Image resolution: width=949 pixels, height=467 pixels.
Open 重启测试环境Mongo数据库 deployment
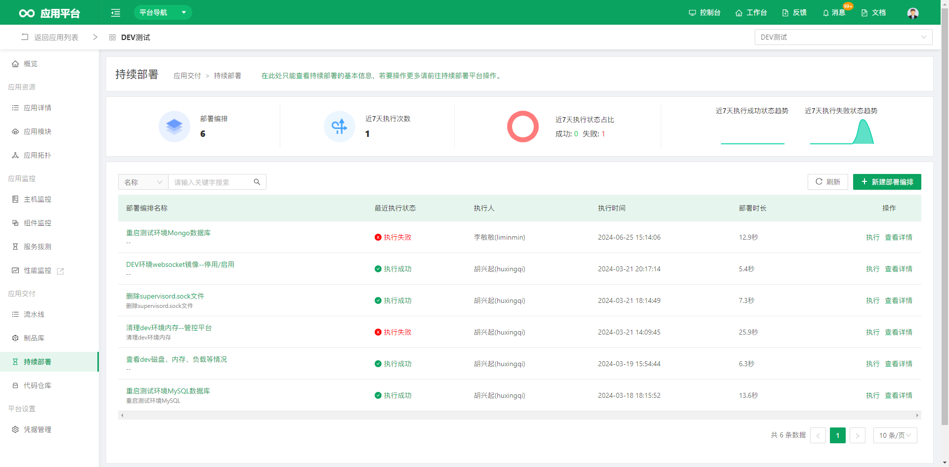(168, 233)
